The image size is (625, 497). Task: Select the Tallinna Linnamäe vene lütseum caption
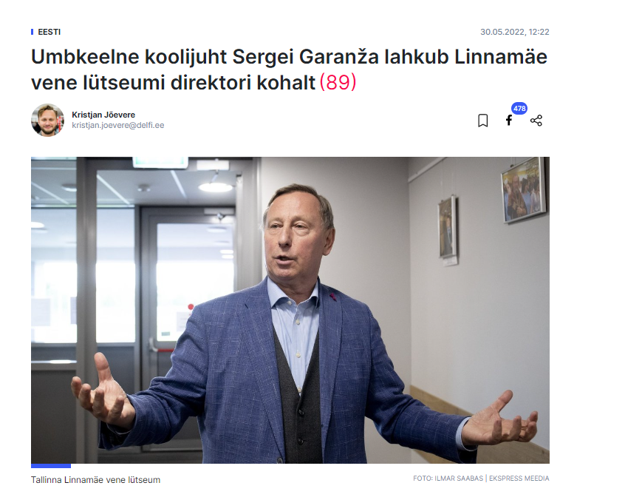95,480
